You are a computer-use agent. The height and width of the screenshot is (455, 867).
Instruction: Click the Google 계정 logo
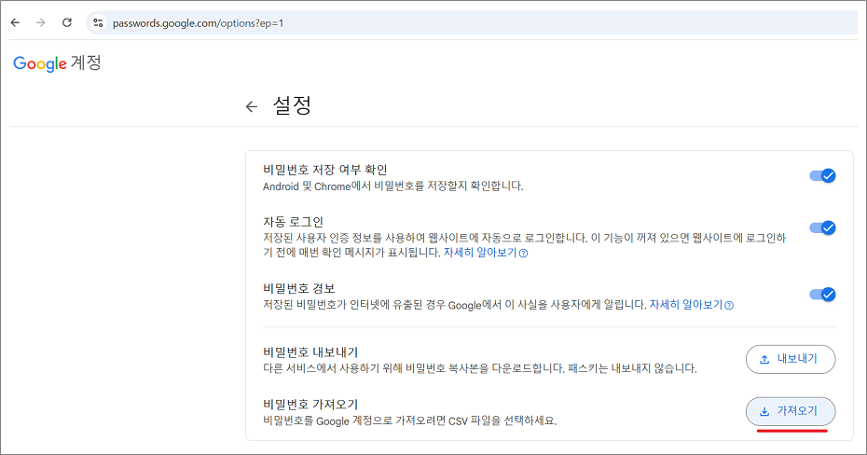pyautogui.click(x=57, y=63)
